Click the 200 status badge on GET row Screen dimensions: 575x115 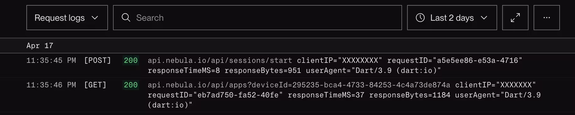click(x=131, y=85)
